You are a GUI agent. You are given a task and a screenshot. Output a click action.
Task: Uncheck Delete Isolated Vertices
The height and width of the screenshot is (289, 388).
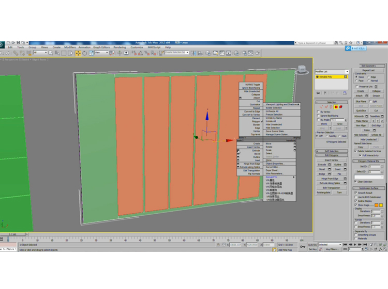click(355, 151)
